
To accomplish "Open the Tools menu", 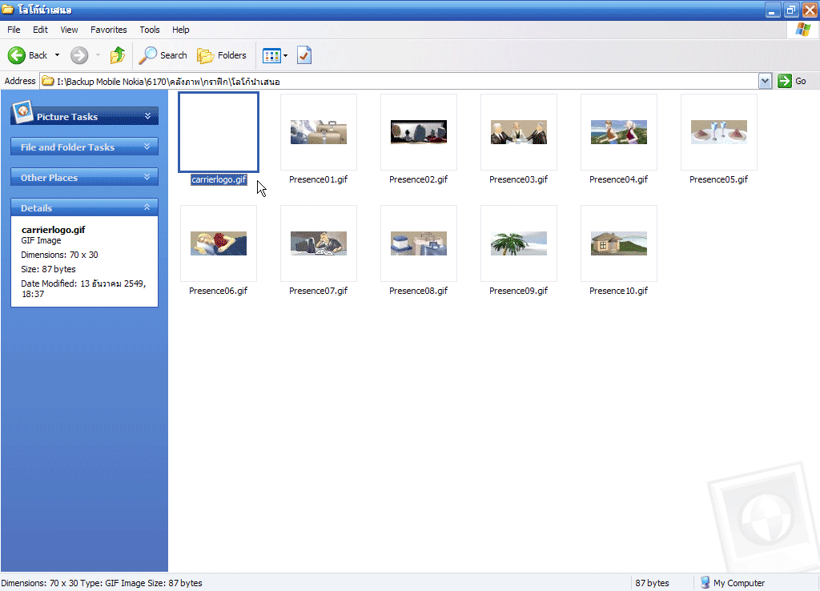I will coord(150,30).
